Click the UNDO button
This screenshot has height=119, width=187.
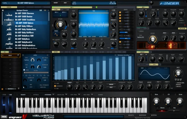click(65, 3)
